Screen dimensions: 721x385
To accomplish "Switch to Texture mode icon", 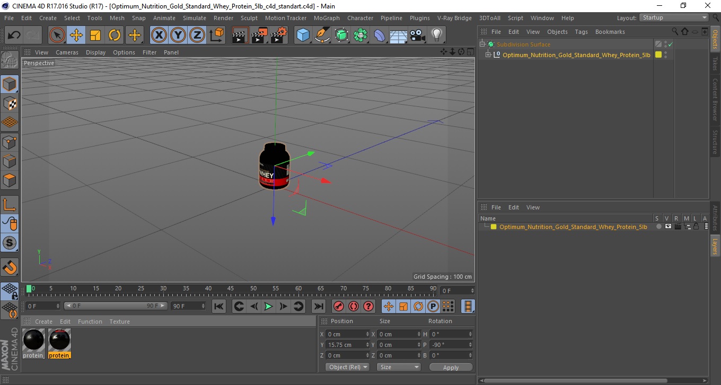I will (10, 103).
